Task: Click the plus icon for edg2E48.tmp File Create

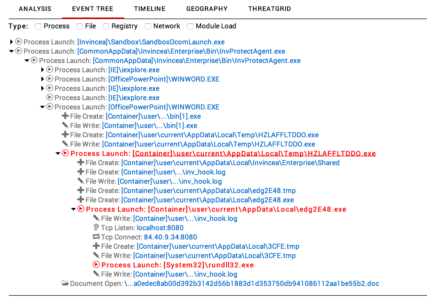Action: coord(81,190)
